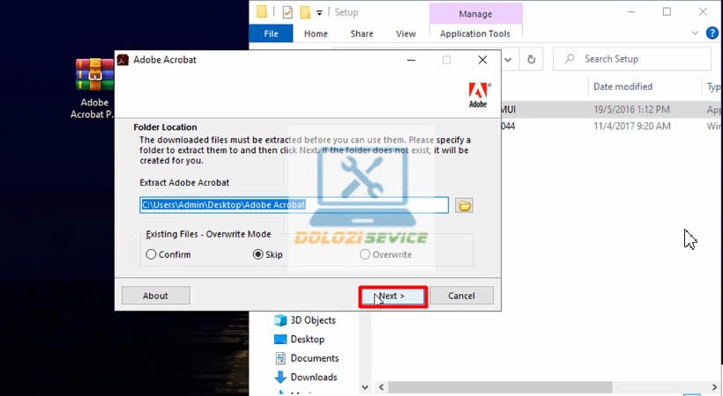Image resolution: width=723 pixels, height=396 pixels.
Task: Click the refresh icon in Explorer address bar
Action: (x=531, y=60)
